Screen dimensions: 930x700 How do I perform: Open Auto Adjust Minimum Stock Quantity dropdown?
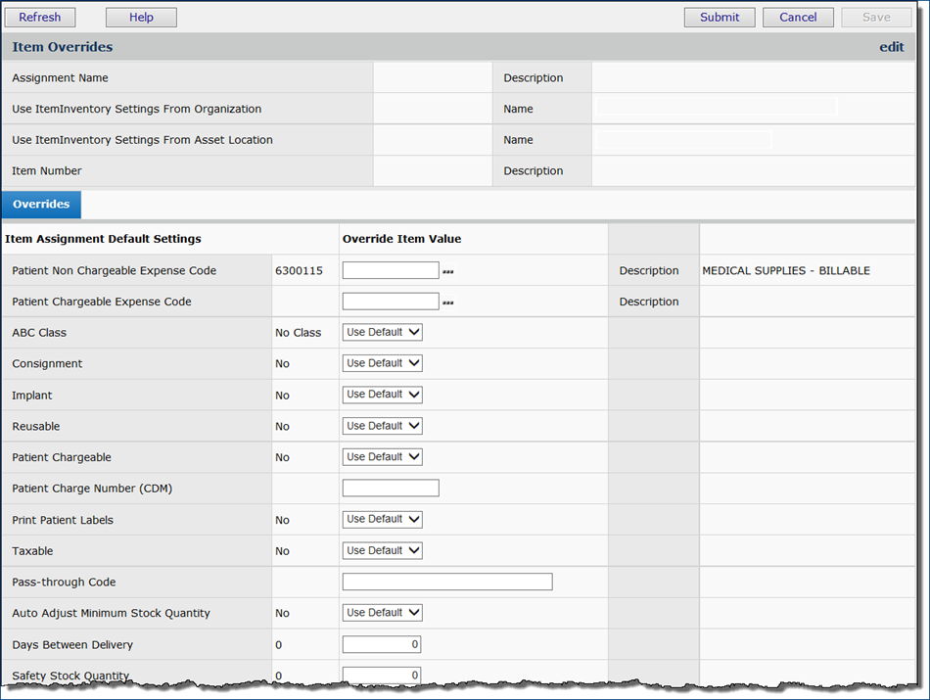pos(382,613)
